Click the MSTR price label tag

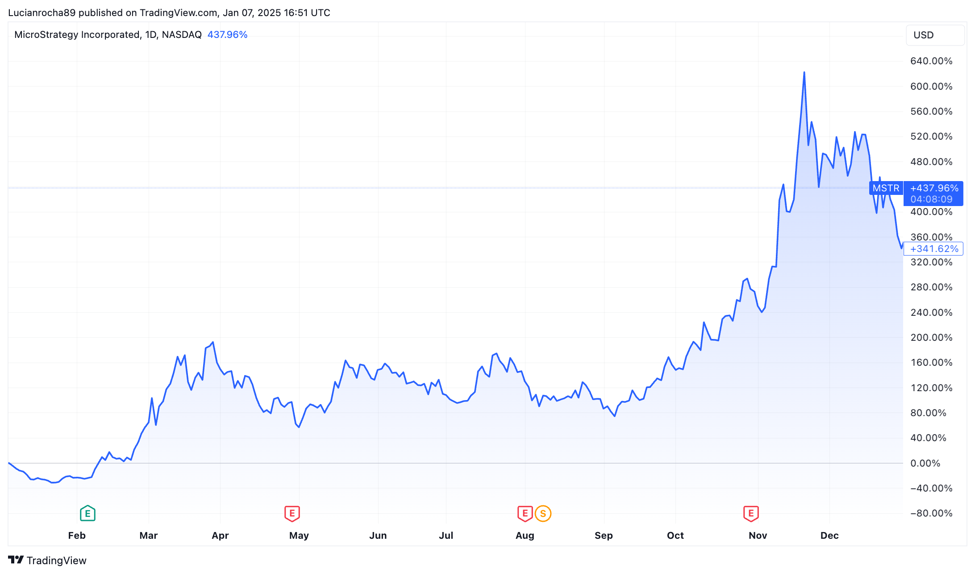coord(886,188)
